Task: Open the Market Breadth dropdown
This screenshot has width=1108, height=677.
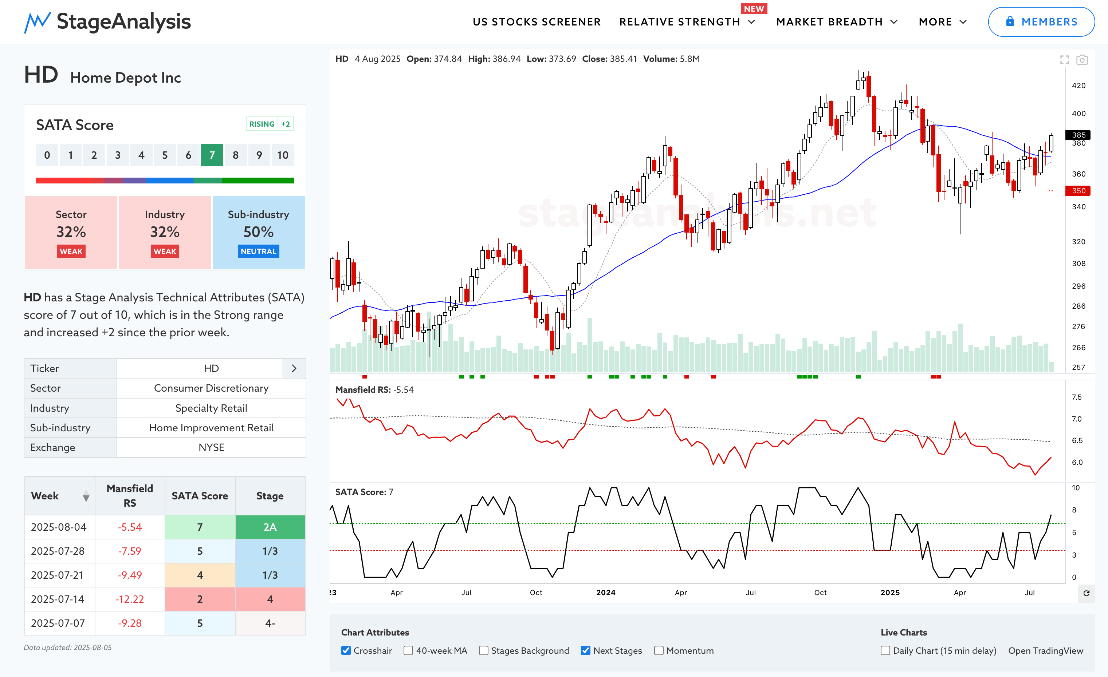Action: pyautogui.click(x=837, y=22)
